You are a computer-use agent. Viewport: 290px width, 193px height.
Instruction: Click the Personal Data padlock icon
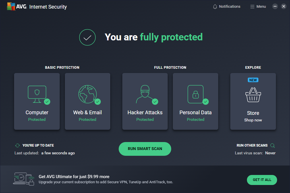pos(195,94)
